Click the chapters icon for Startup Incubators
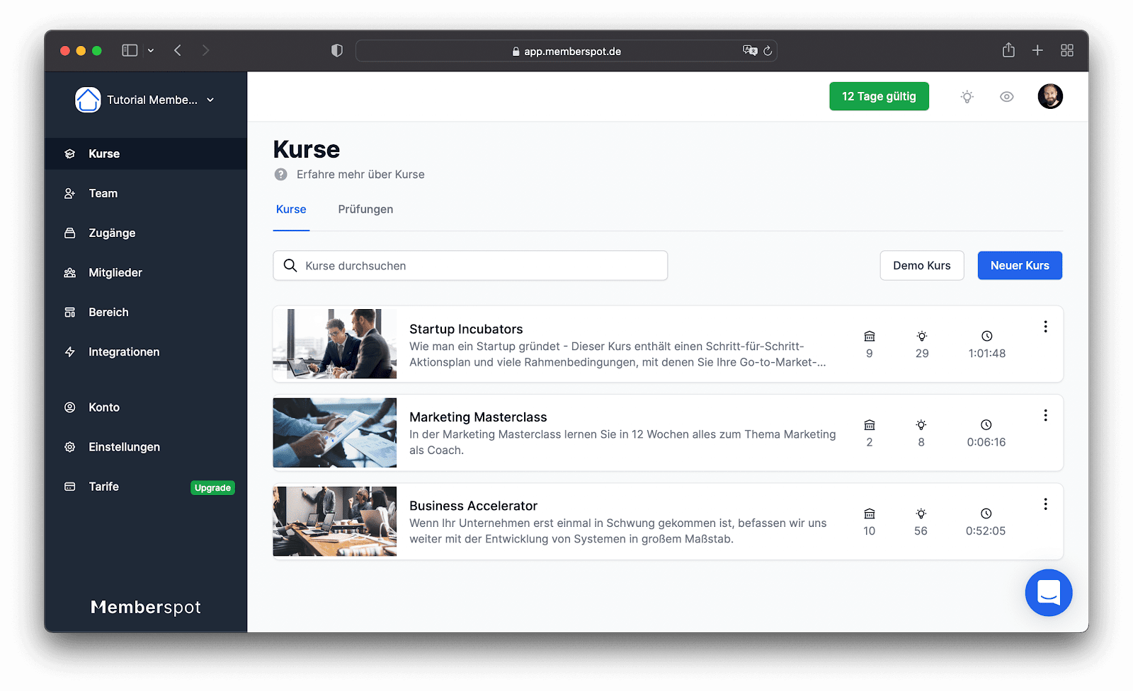1133x691 pixels. coord(870,336)
